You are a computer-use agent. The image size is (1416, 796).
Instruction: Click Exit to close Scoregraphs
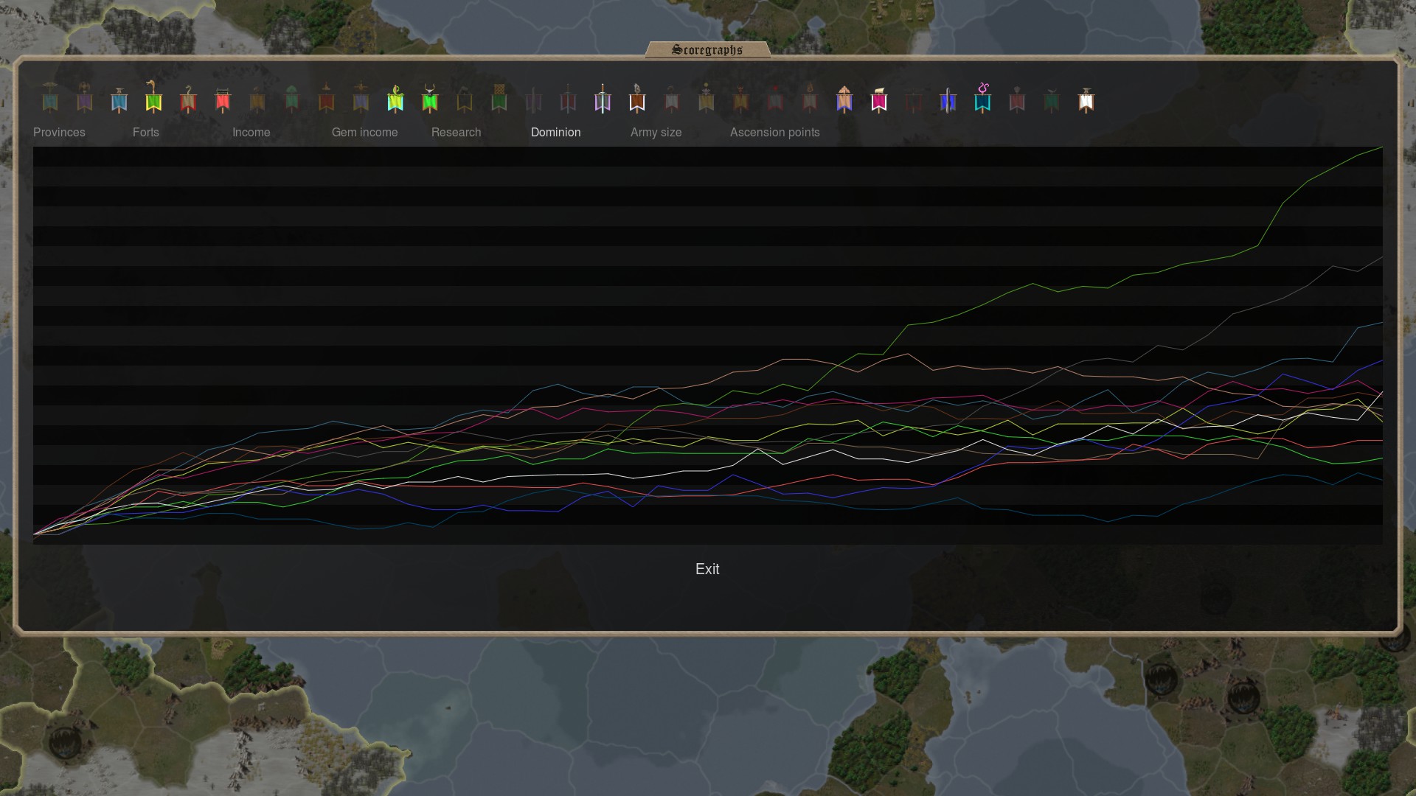[x=707, y=569]
